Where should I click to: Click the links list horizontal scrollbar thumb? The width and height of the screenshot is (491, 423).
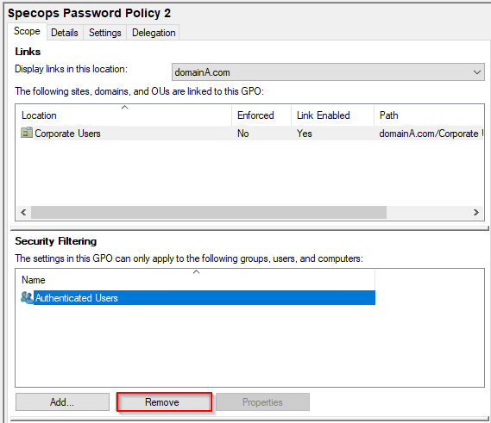[209, 212]
